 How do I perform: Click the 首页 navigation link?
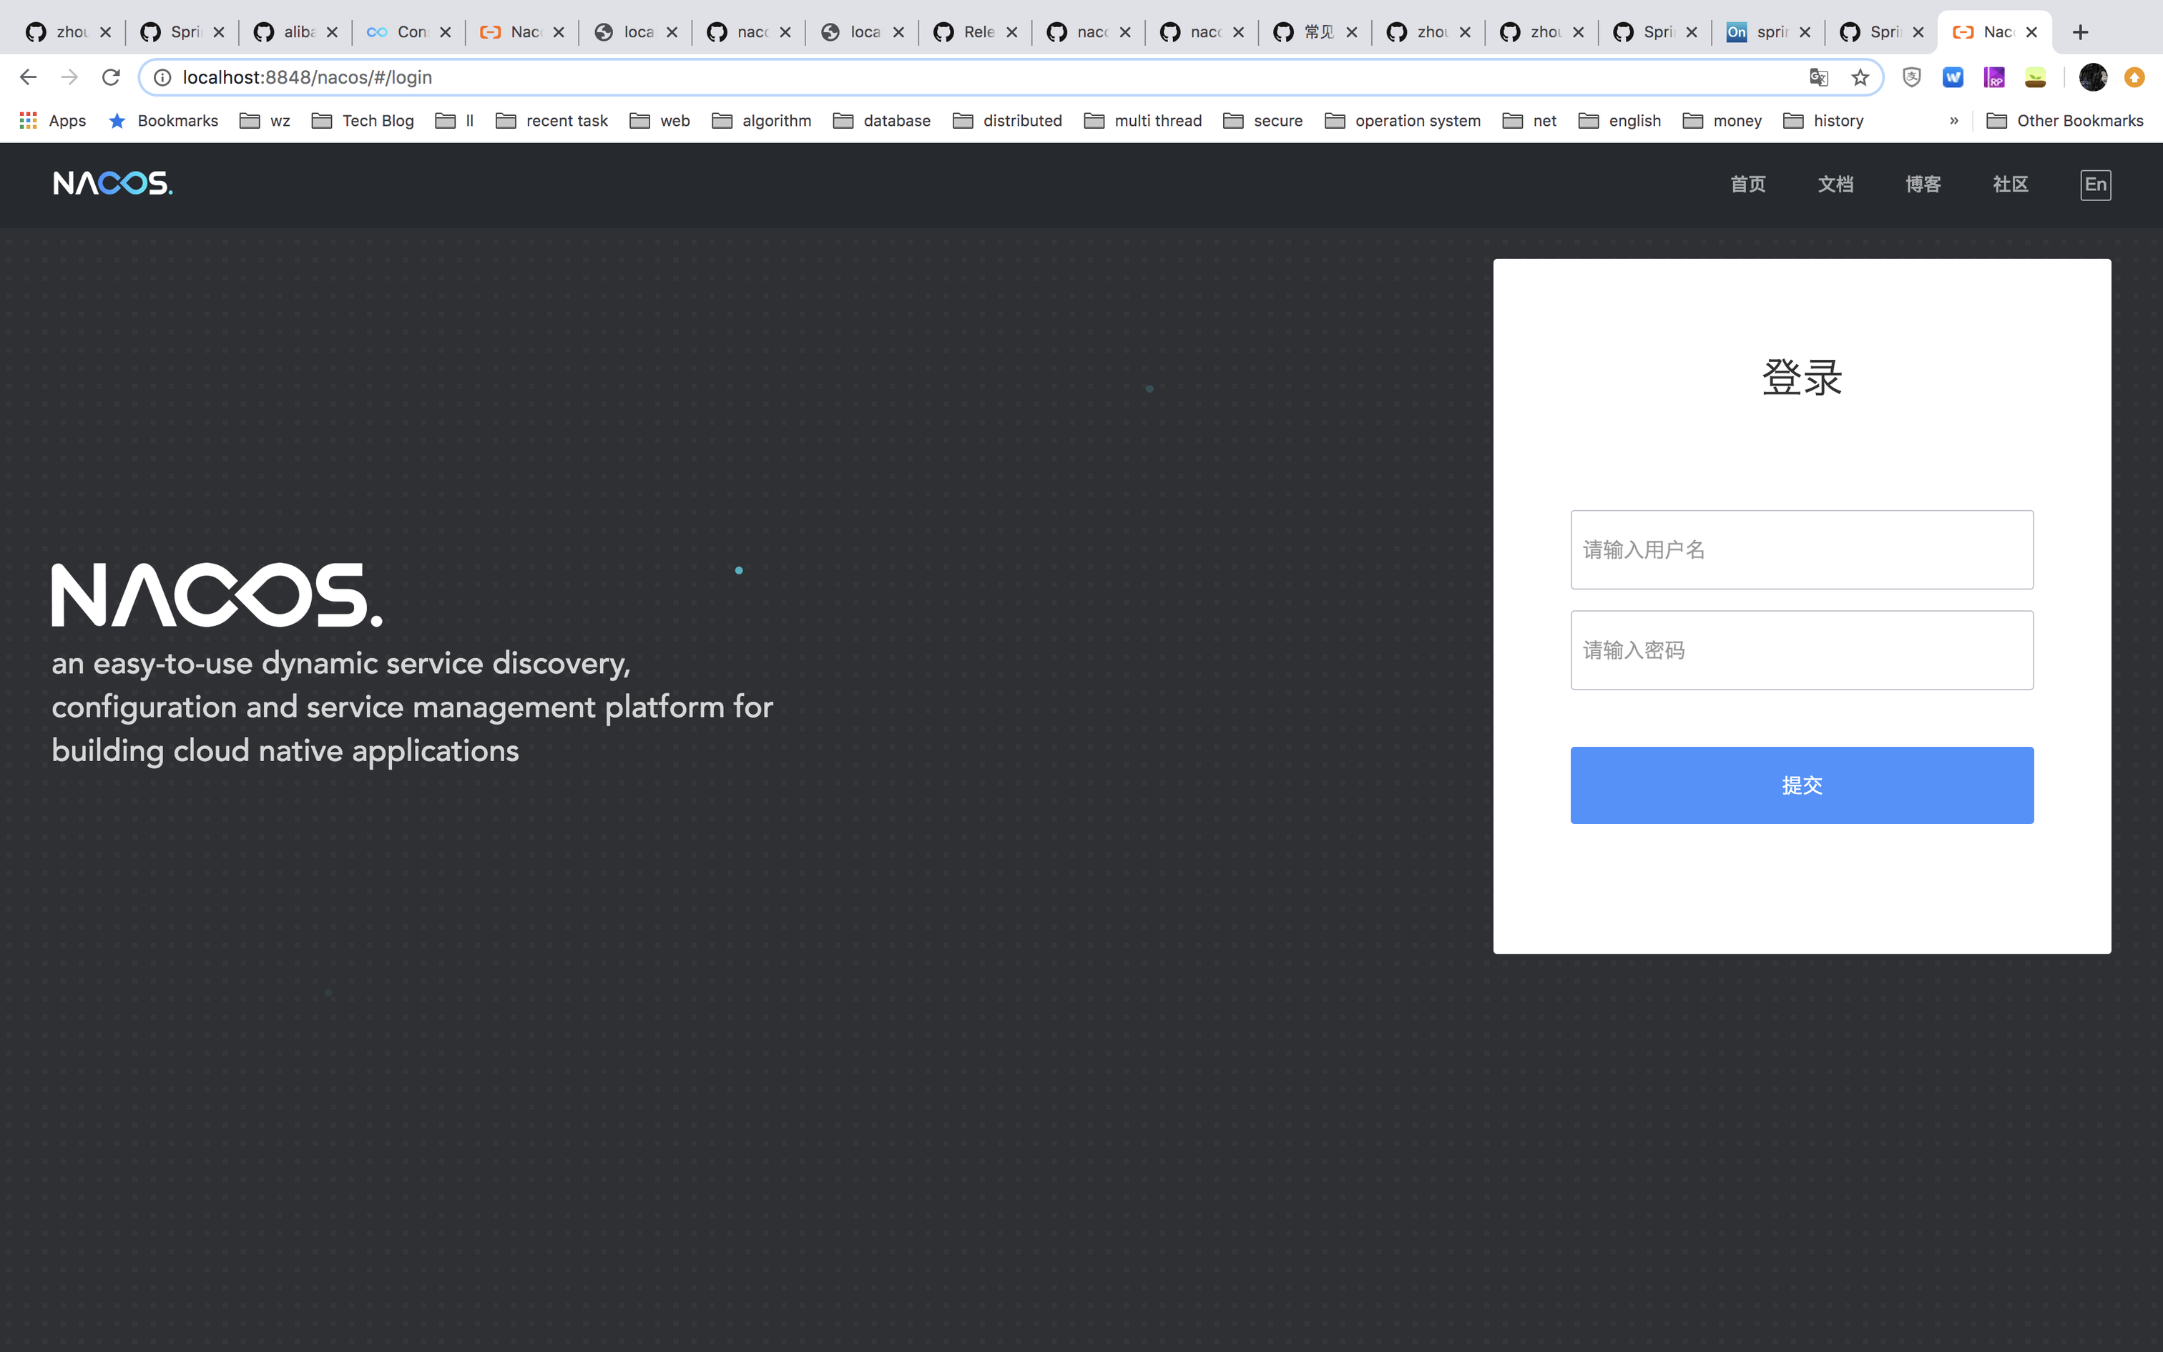click(x=1747, y=185)
